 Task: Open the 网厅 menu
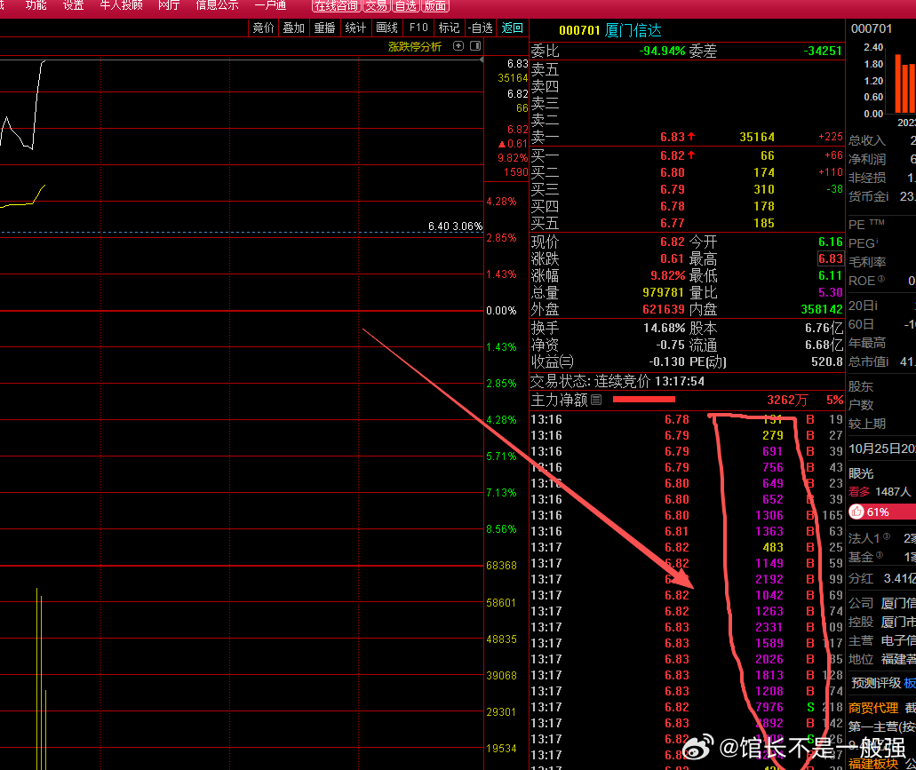coord(169,5)
